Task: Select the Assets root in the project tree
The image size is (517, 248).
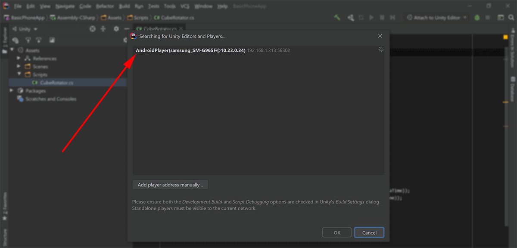Action: tap(32, 50)
